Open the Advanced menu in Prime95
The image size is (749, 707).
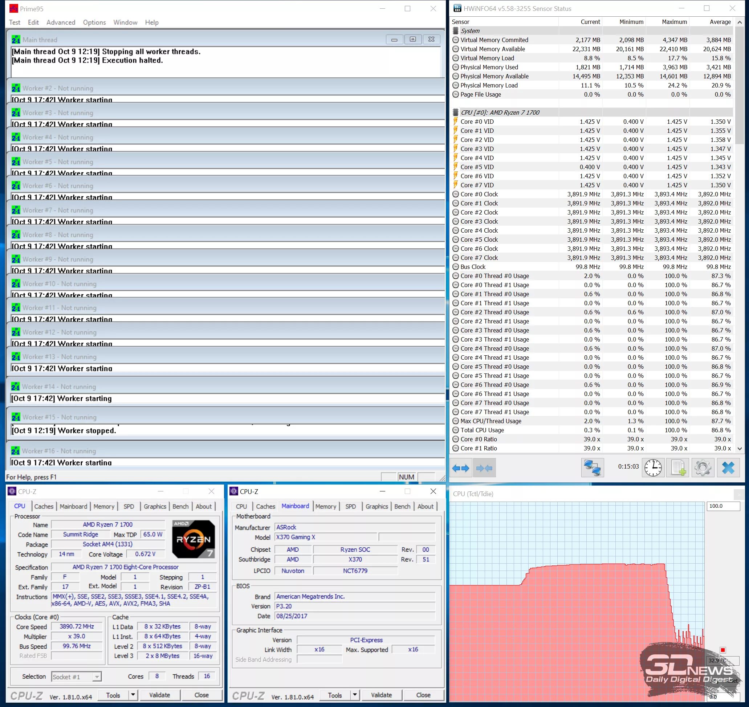click(61, 22)
